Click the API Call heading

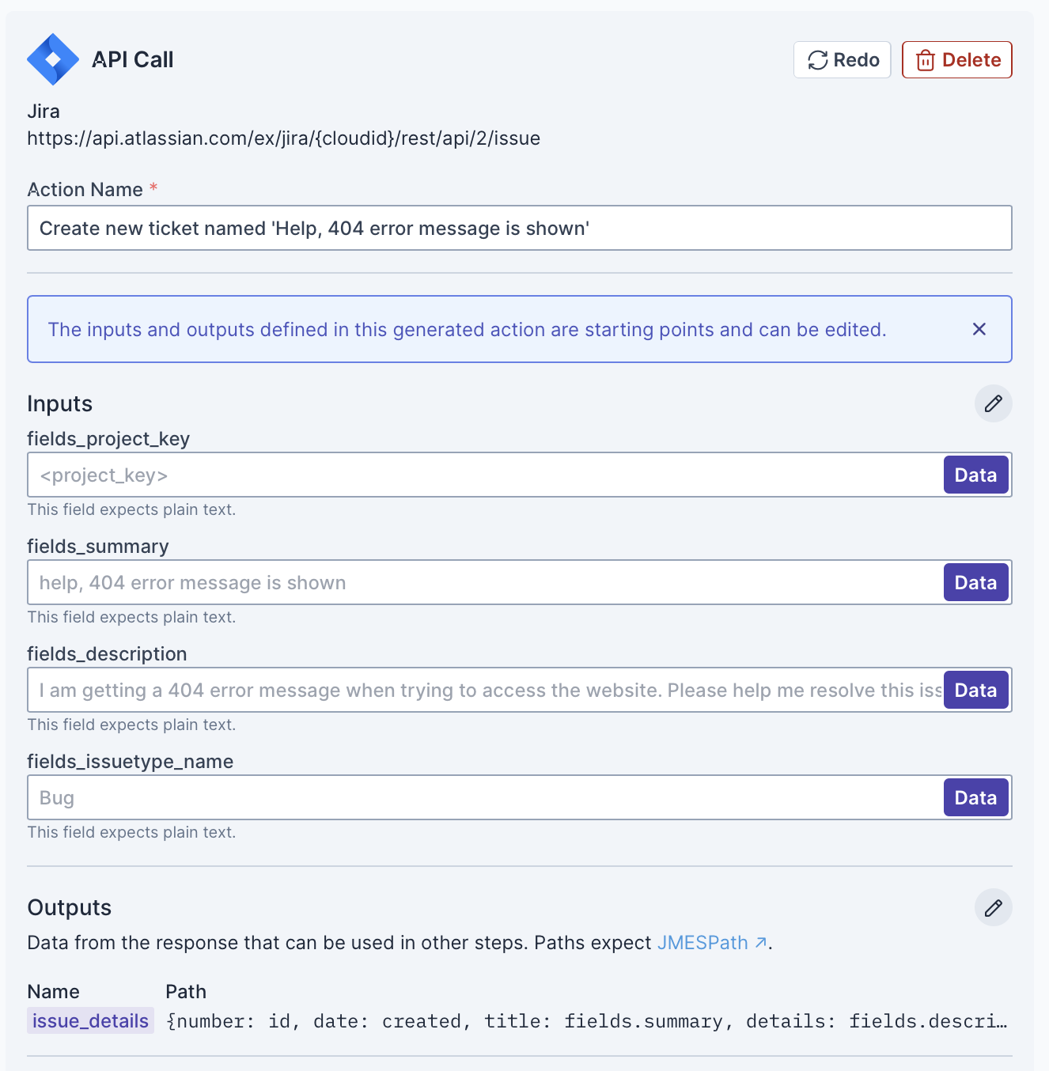pyautogui.click(x=132, y=60)
